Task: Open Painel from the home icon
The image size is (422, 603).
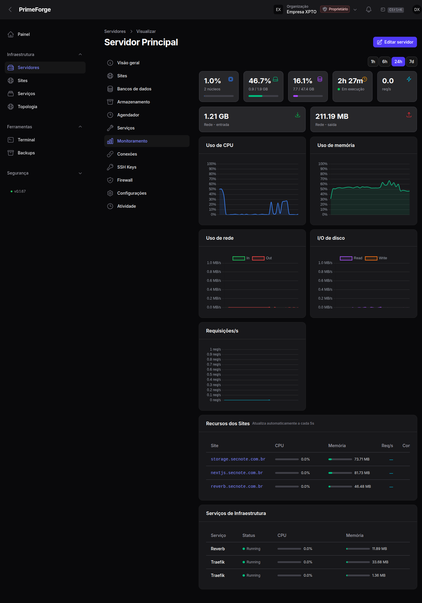Action: pyautogui.click(x=11, y=34)
